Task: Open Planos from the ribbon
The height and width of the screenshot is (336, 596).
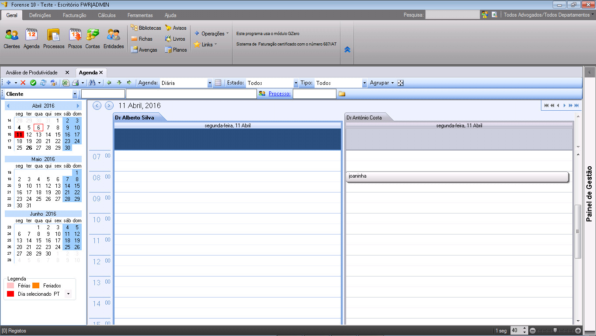Action: coord(176,50)
